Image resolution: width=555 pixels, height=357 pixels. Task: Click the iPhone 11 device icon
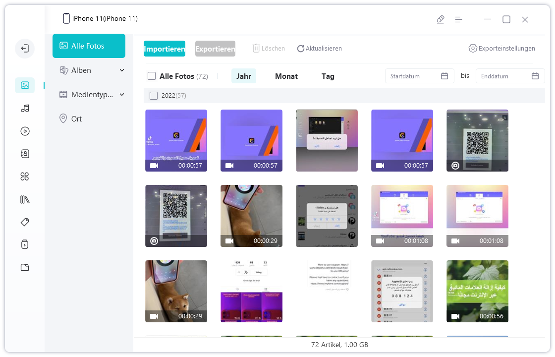tap(66, 18)
